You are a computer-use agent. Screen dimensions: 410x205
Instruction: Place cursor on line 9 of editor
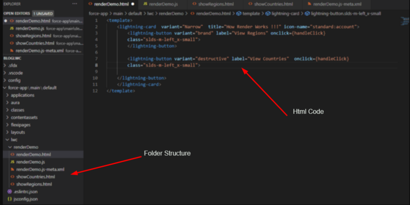[193, 72]
